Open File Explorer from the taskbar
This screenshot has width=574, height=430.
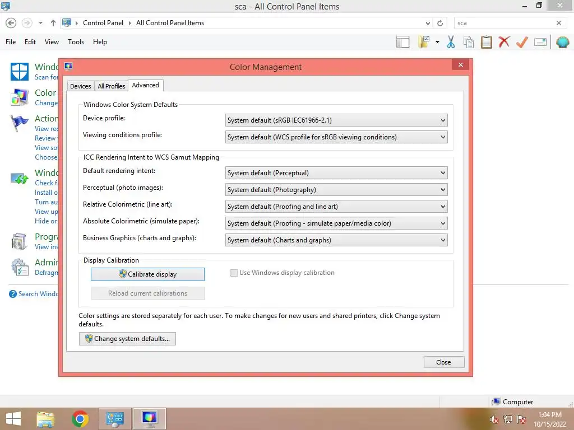tap(45, 419)
